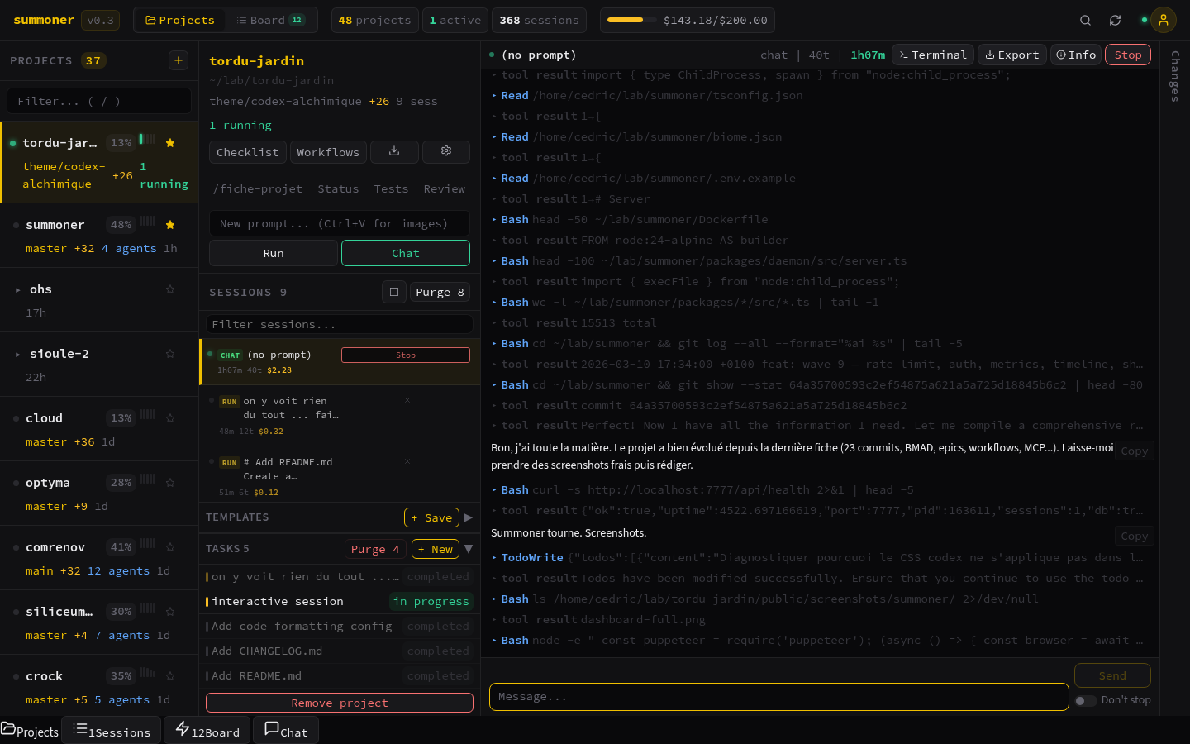This screenshot has height=744, width=1190.
Task: Click the Export icon in the session header
Action: (x=1011, y=55)
